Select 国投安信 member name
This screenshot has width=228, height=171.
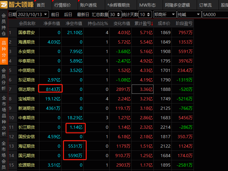tap(27, 137)
